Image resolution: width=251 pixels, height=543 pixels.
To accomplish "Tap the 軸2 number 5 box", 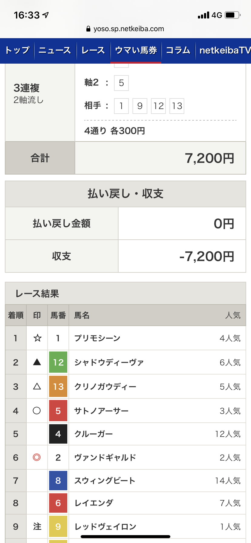I will (x=121, y=83).
